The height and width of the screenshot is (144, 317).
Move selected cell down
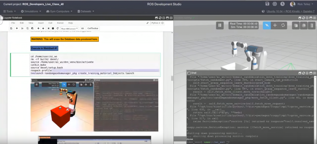point(43,28)
